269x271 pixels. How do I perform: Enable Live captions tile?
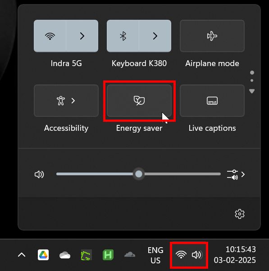pyautogui.click(x=212, y=101)
